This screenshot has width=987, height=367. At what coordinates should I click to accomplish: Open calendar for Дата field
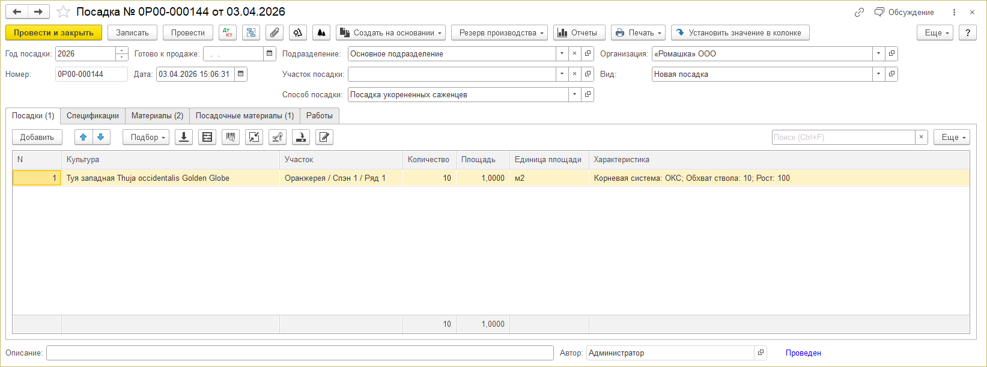tap(241, 74)
